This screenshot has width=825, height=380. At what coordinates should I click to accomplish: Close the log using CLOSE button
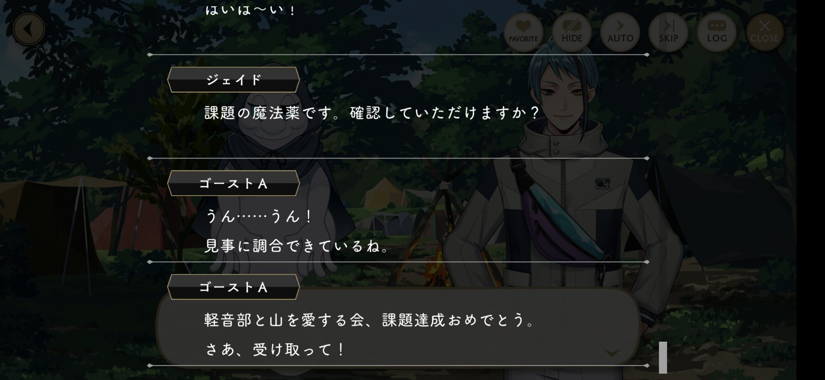pos(764,32)
